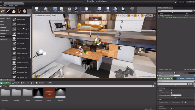Image resolution: width=195 pixels, height=110 pixels.
Task: Click the Save Current toolbar icon
Action: tap(37, 10)
